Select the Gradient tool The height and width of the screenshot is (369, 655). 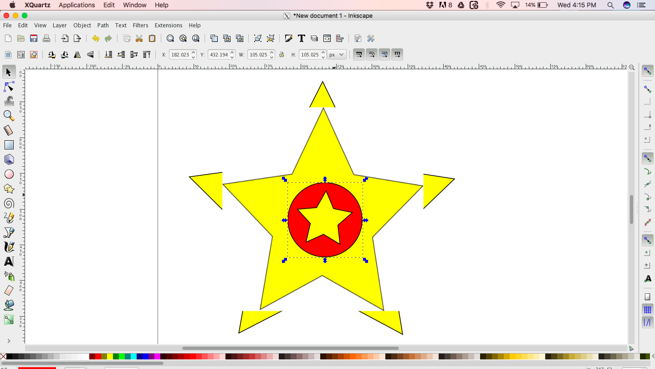(x=9, y=320)
